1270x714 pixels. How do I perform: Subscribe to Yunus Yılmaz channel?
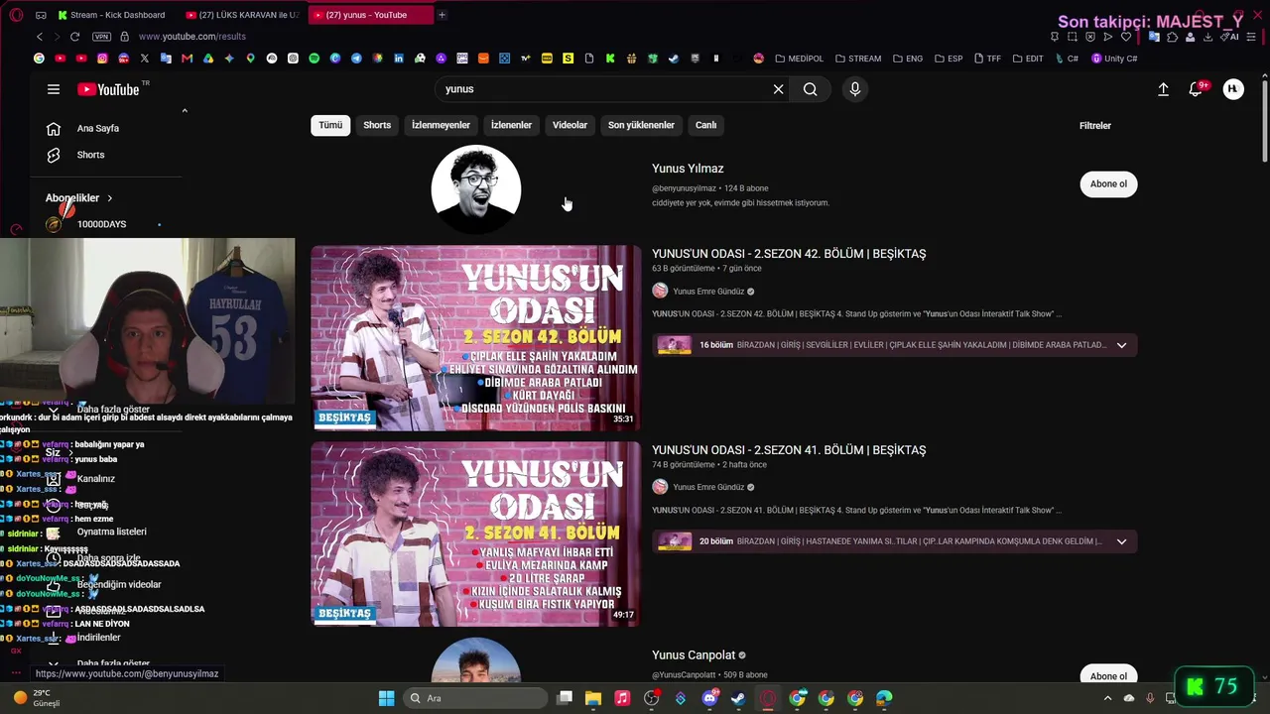1108,183
